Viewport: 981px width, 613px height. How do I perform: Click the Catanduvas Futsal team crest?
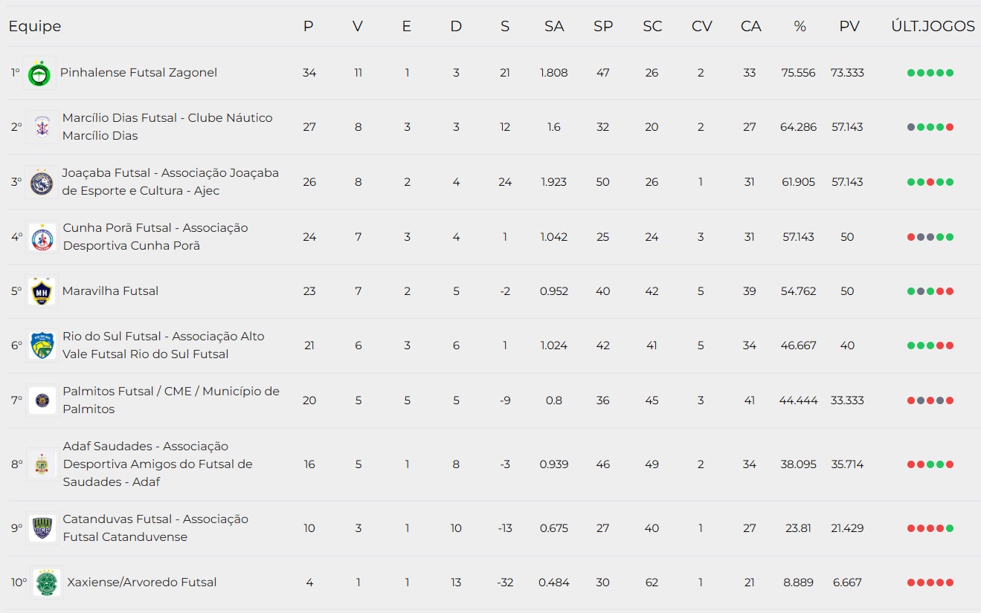tap(42, 528)
